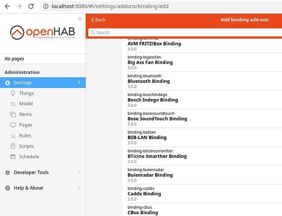The width and height of the screenshot is (282, 216).
Task: Click the binding-bigassfan identifier text
Action: click(x=144, y=57)
